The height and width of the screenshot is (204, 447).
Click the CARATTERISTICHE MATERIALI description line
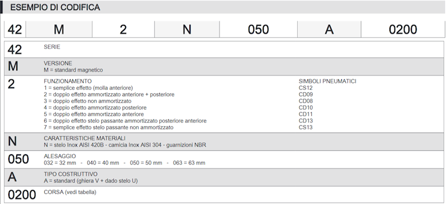pyautogui.click(x=125, y=145)
